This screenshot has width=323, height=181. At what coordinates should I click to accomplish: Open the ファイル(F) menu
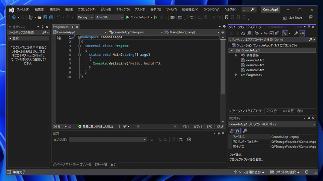click(x=23, y=9)
